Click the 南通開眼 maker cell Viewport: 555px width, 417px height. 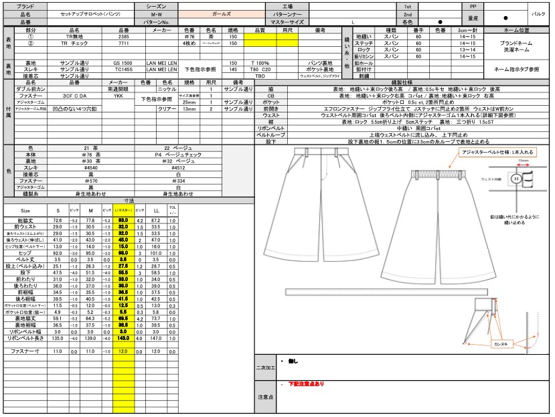tap(118, 89)
